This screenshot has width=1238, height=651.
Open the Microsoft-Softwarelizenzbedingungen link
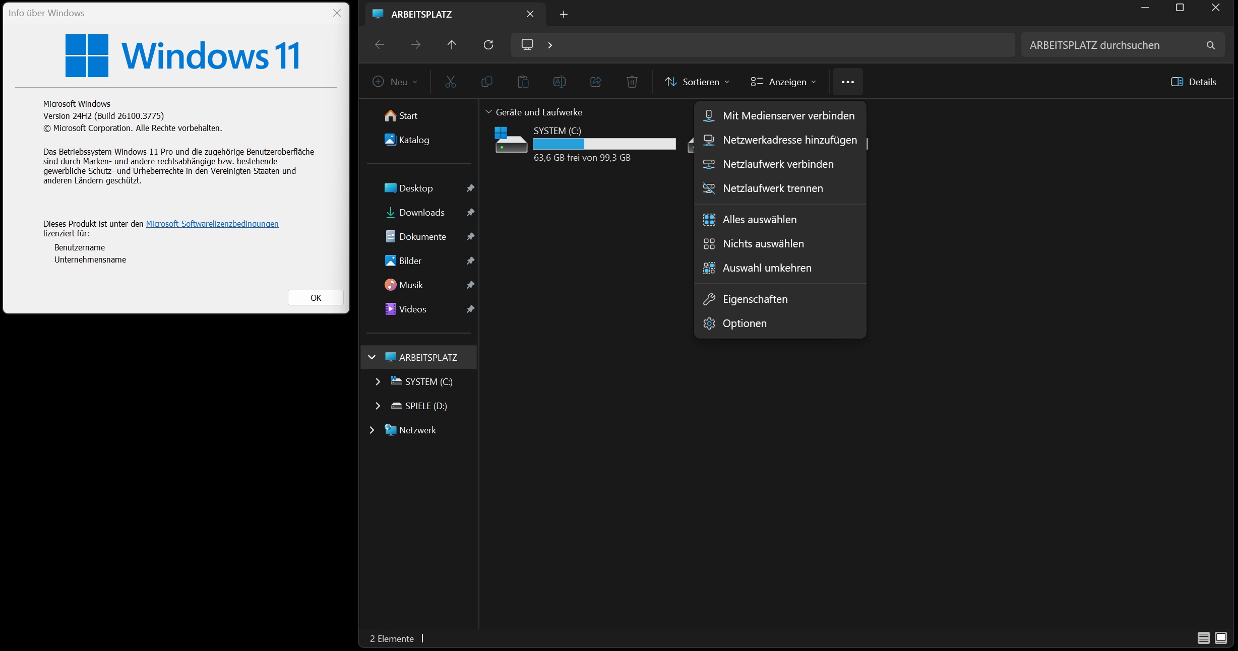point(212,224)
